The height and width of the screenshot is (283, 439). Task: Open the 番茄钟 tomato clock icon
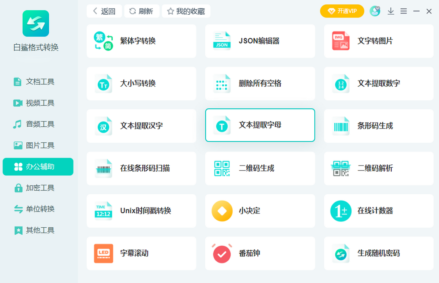point(222,253)
